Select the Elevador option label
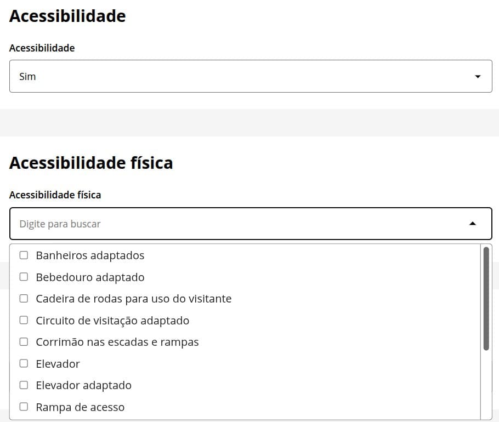 (x=58, y=364)
